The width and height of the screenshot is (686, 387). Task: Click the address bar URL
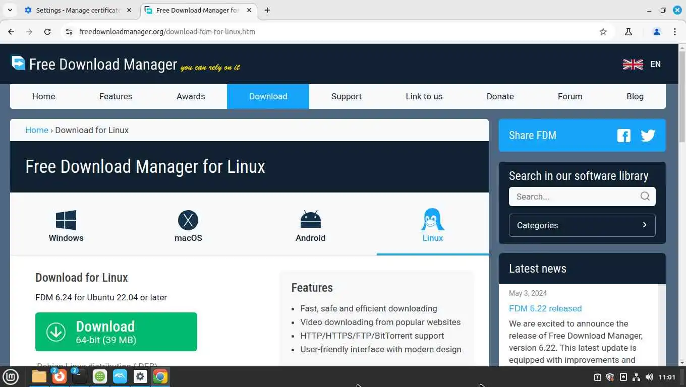point(167,32)
